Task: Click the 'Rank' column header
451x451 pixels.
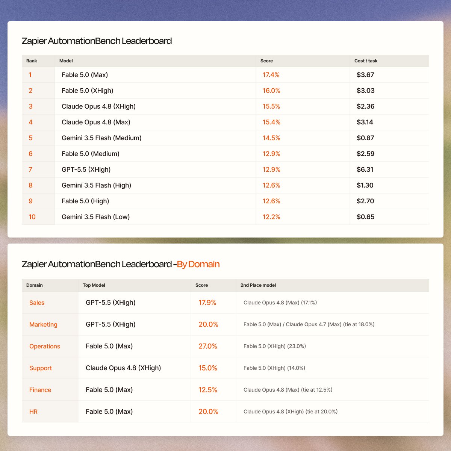Action: coord(32,61)
